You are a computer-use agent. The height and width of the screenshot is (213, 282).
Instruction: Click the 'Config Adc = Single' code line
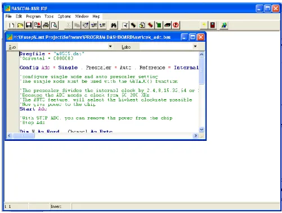(109, 68)
